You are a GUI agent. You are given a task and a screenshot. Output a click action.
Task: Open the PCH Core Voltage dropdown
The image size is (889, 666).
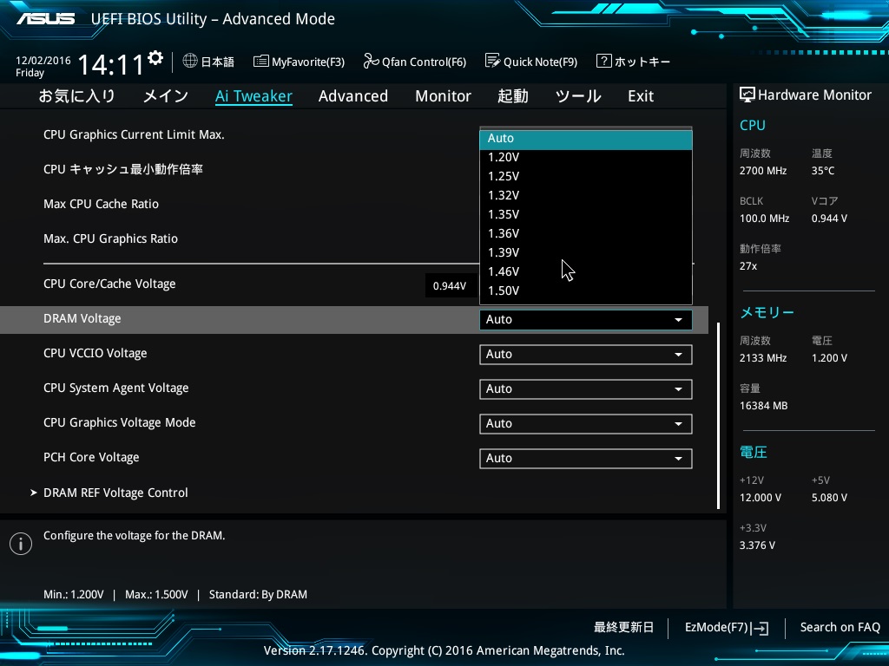pos(586,458)
